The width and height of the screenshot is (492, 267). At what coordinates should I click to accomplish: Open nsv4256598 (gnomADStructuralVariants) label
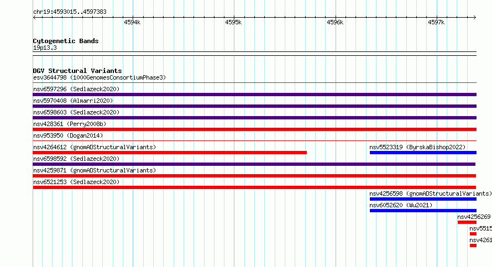pos(431,193)
